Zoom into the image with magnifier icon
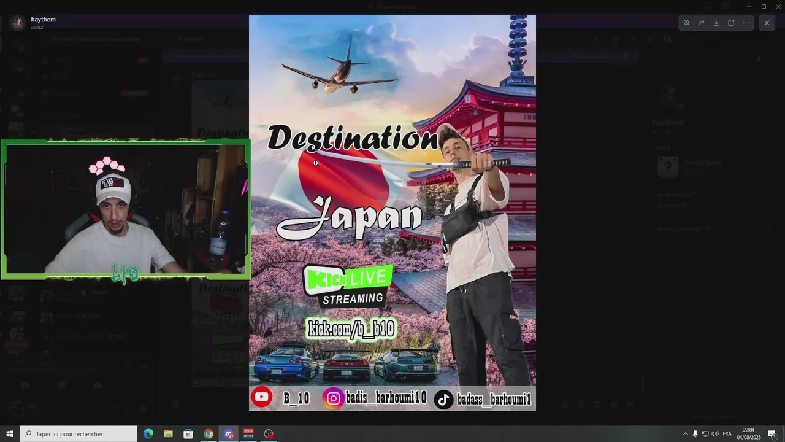This screenshot has height=442, width=785. [687, 23]
